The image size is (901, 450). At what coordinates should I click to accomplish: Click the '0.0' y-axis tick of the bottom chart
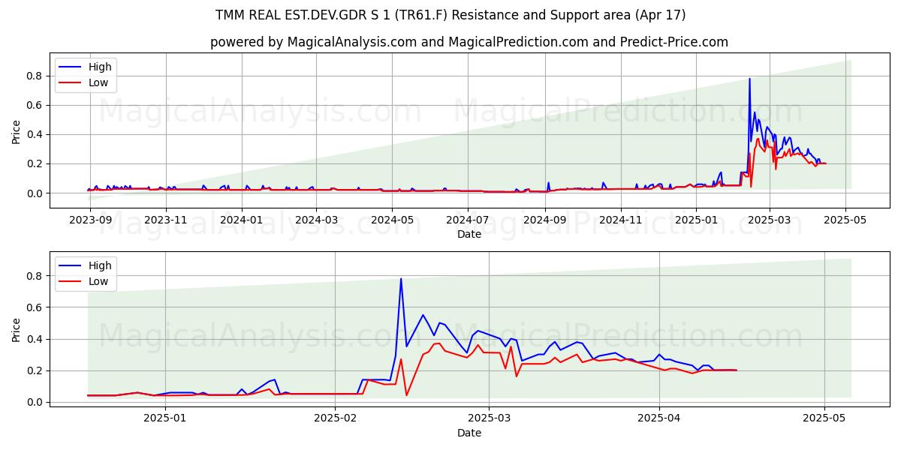coord(36,402)
